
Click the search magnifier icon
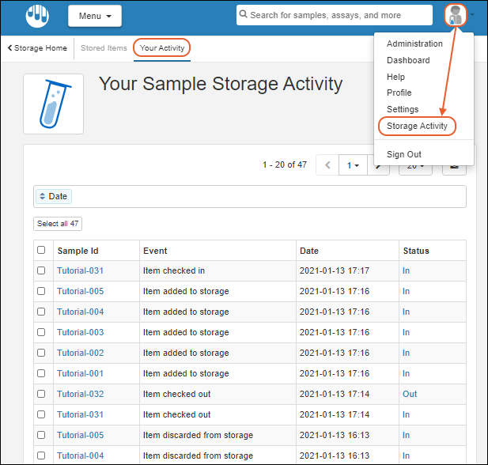(x=244, y=15)
